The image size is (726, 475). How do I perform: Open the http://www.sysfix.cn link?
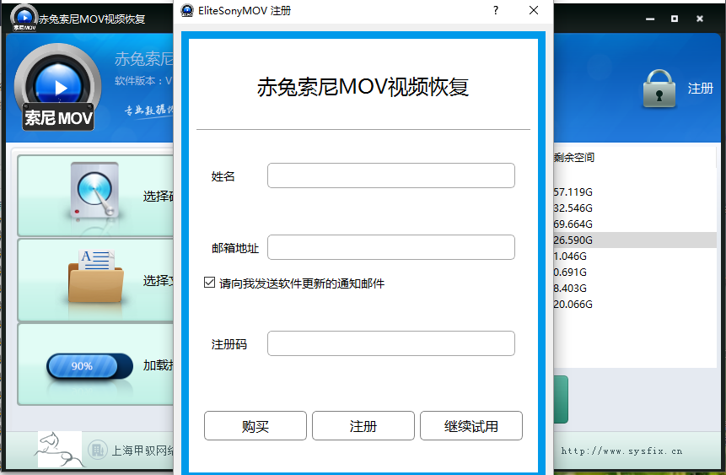tap(621, 451)
